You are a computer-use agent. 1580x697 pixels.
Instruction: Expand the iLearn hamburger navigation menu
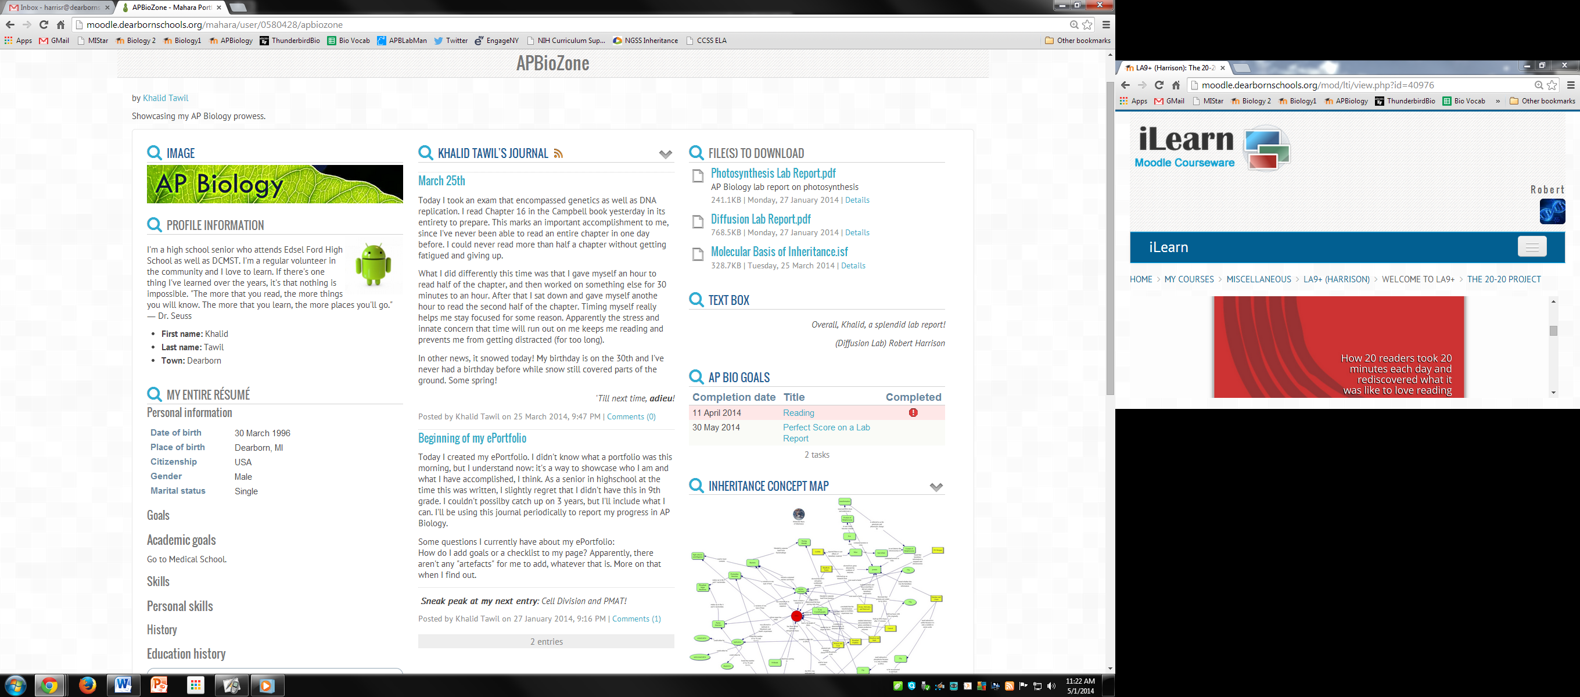point(1532,247)
